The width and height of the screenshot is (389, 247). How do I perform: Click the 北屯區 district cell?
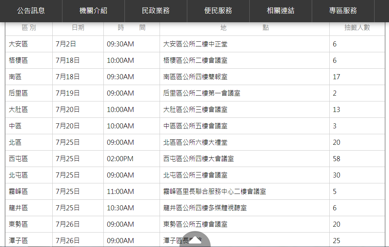click(29, 175)
